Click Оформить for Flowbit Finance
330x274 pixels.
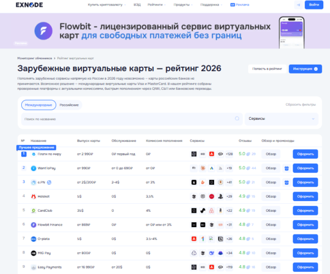click(x=305, y=224)
